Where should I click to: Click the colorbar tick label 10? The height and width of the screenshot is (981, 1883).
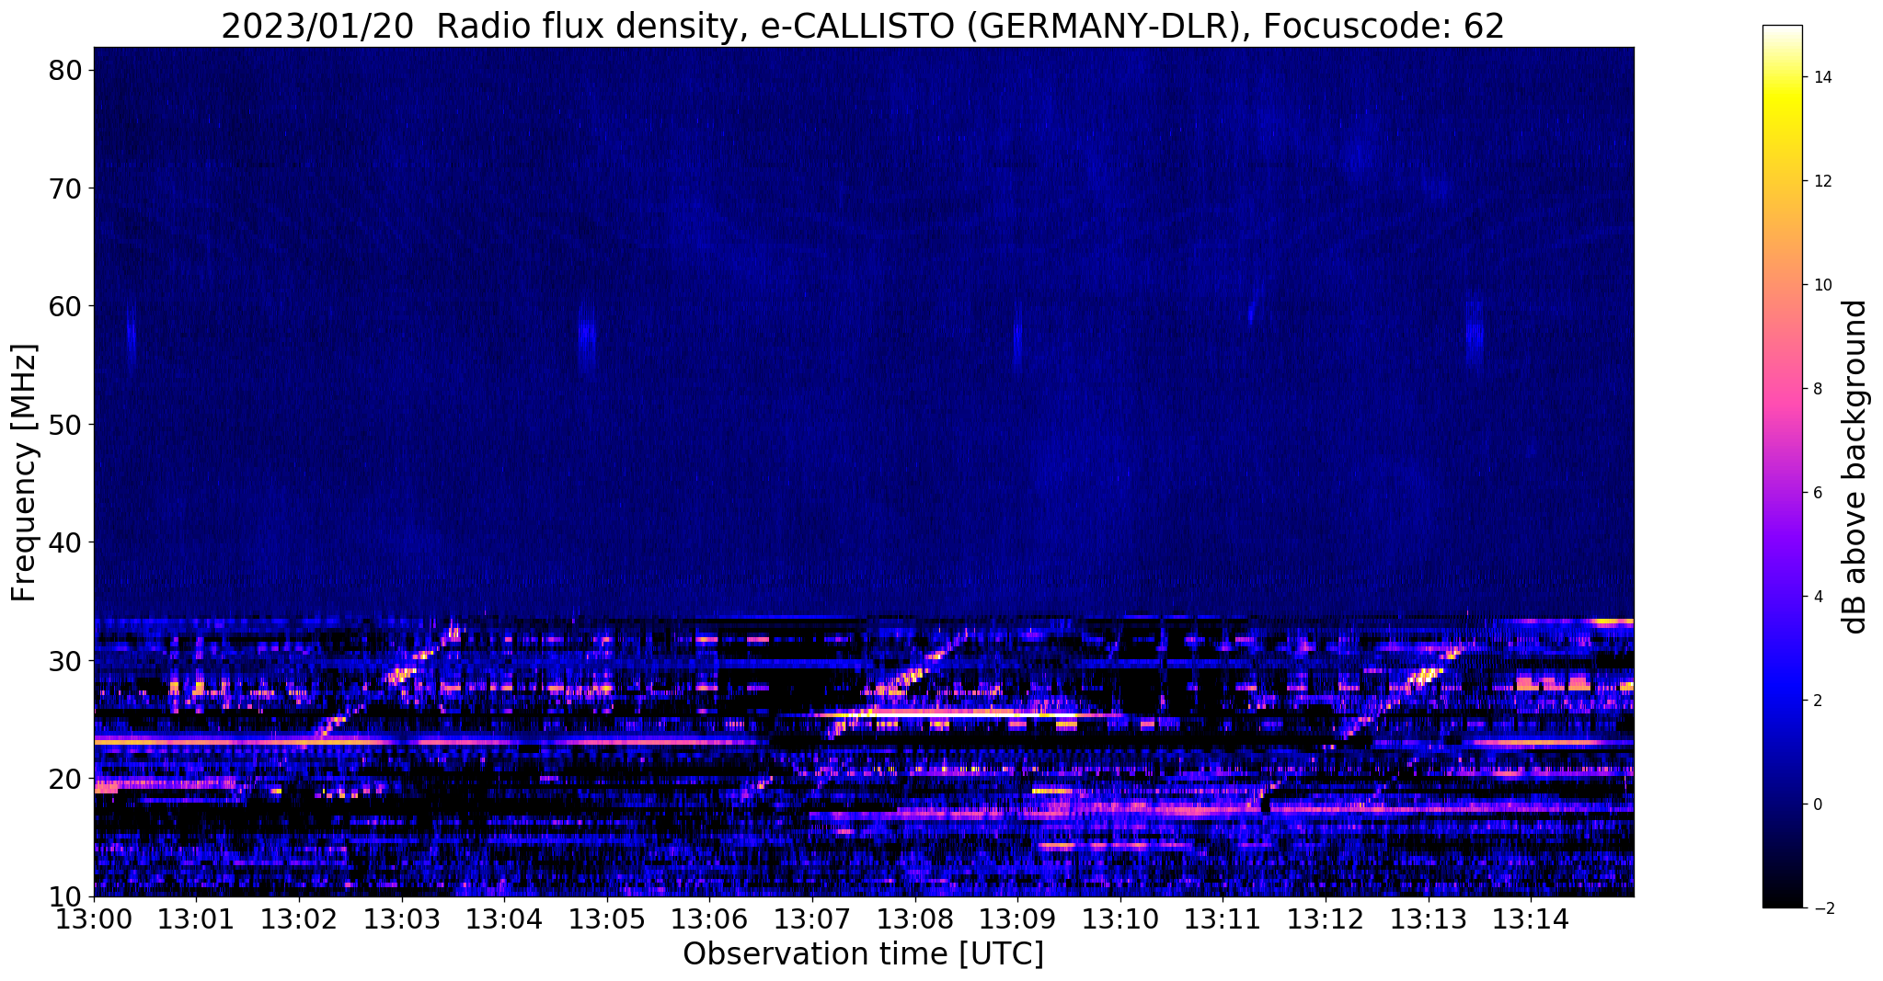click(1821, 285)
